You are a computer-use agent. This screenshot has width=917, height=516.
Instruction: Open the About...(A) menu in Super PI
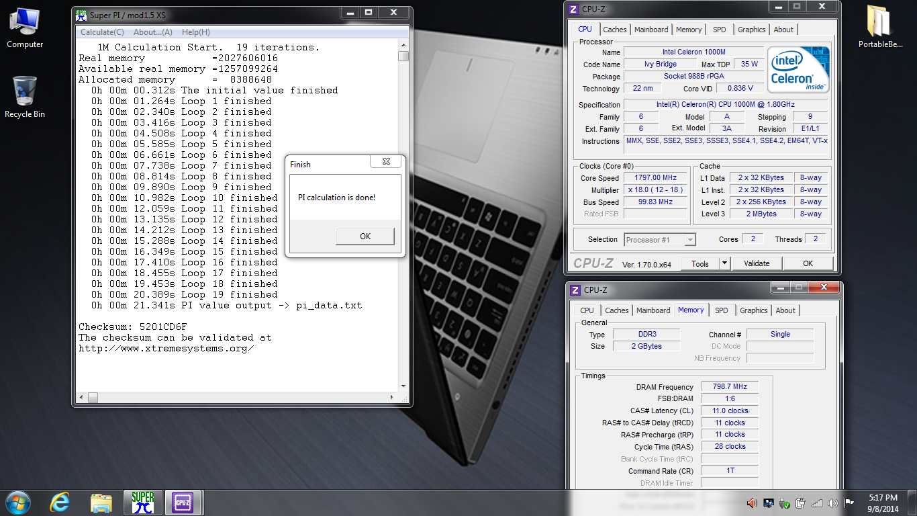153,32
